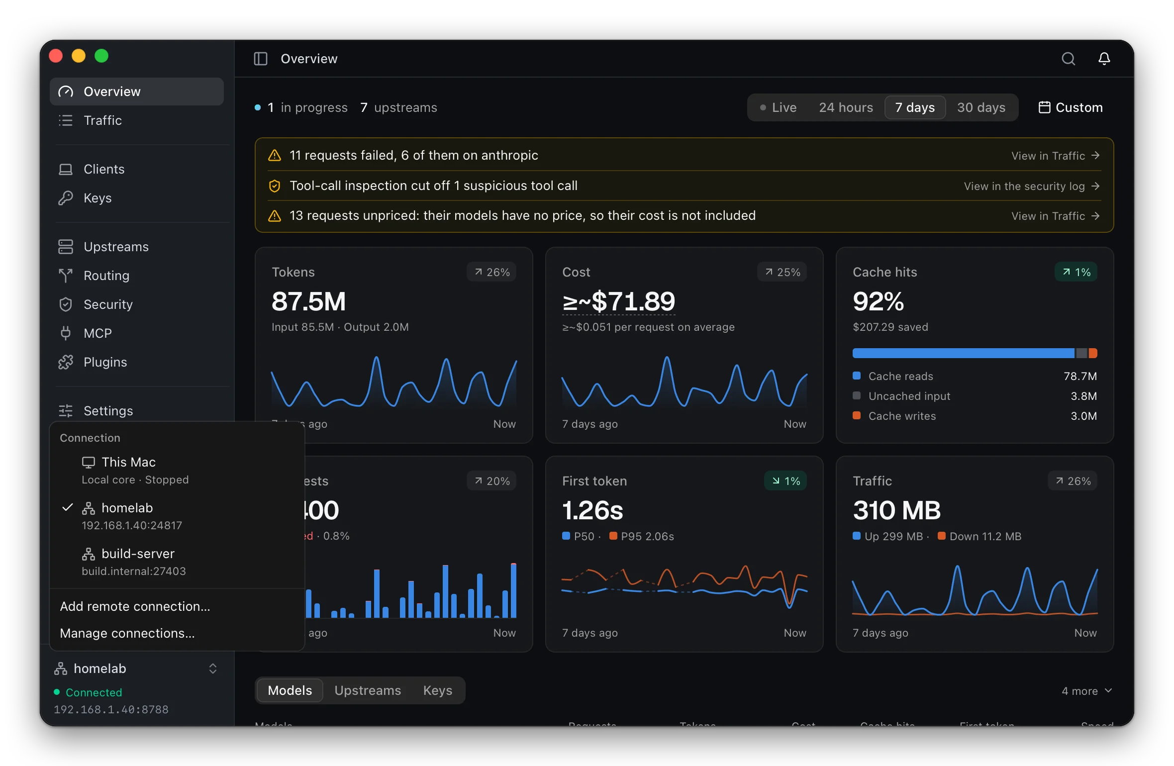Choose Manage connections… menu item
Screen dimensions: 1174x766
click(177, 633)
